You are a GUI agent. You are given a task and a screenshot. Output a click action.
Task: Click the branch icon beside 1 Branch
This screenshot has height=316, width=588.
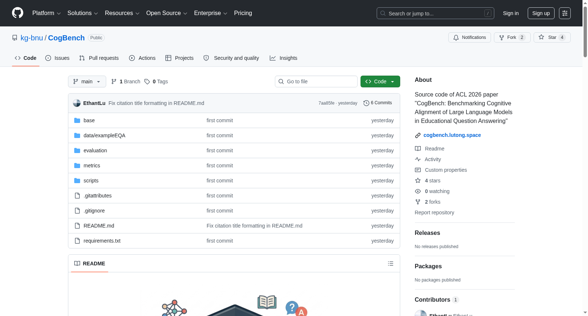114,81
